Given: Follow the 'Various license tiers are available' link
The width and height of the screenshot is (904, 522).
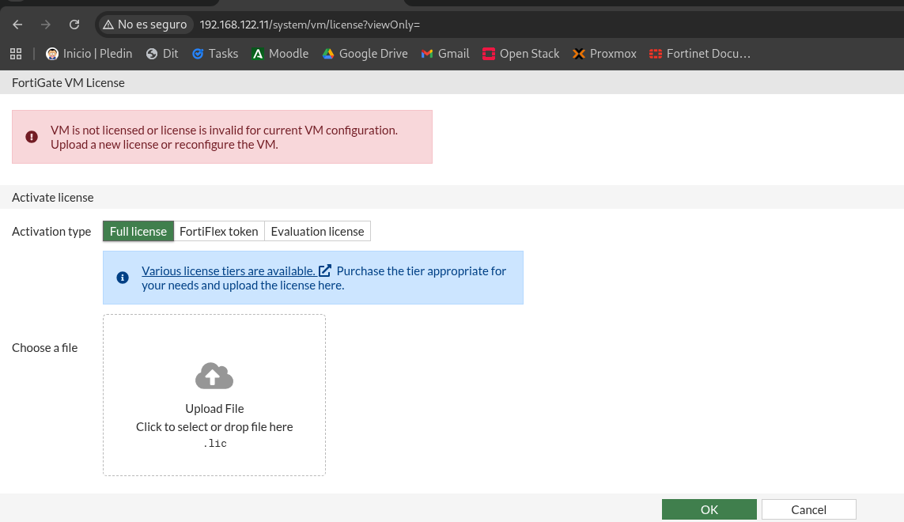Looking at the screenshot, I should [236, 271].
